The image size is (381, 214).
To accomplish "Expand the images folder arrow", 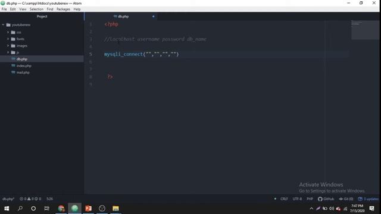I will click(8, 46).
